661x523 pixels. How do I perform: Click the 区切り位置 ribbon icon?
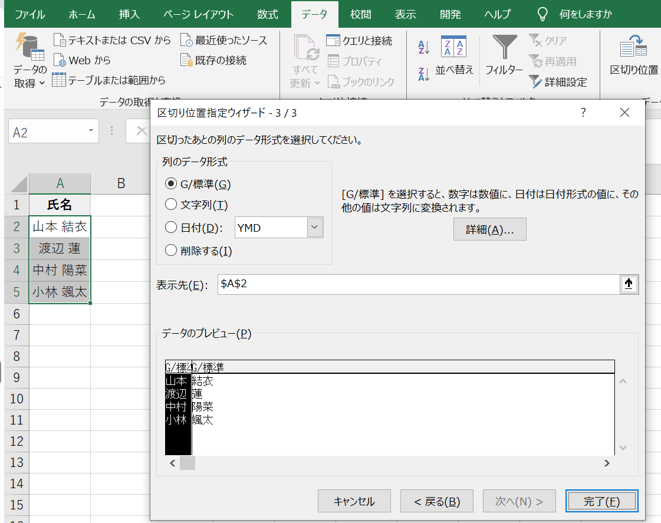click(633, 46)
